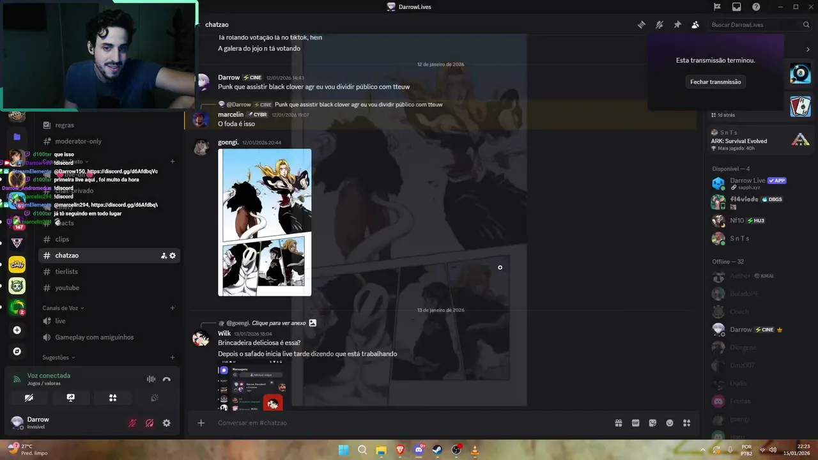Click the Voz conectada connection status

click(x=49, y=376)
